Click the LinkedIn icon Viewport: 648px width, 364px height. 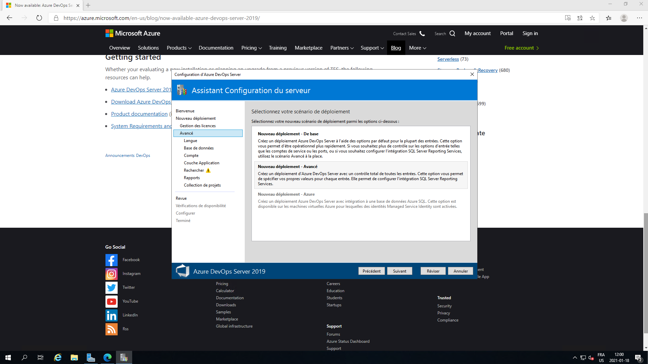[111, 315]
